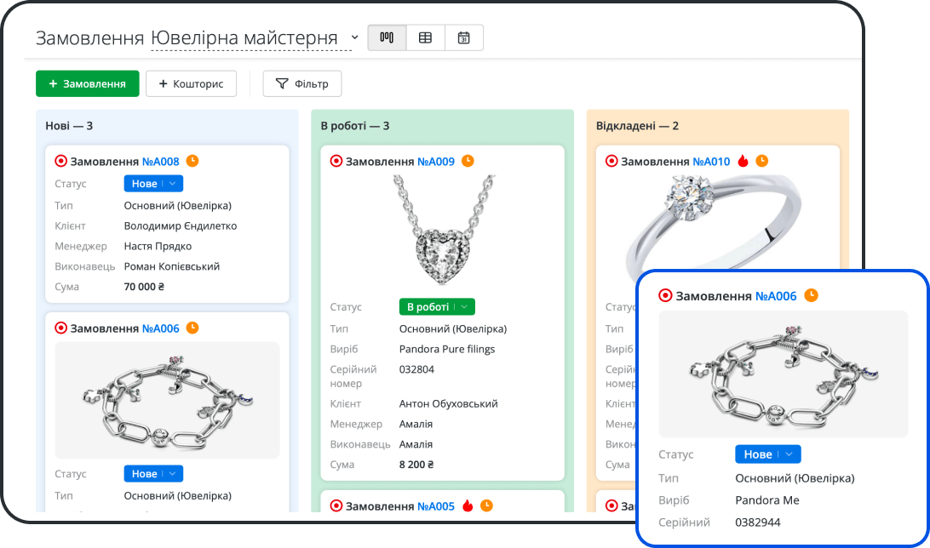
Task: Click the Кошторис button
Action: pos(191,83)
